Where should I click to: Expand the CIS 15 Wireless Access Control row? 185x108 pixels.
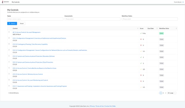coord(9,74)
